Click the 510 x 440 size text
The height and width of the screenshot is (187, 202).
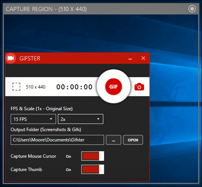point(36,87)
